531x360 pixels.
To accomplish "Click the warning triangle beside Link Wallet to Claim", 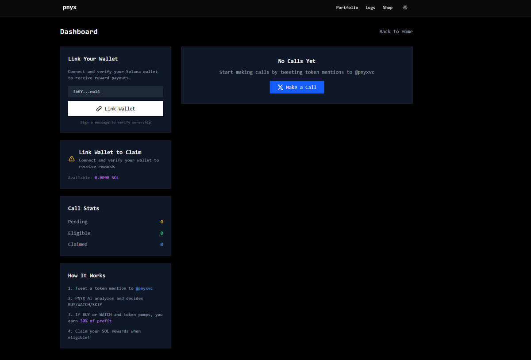I will point(71,158).
